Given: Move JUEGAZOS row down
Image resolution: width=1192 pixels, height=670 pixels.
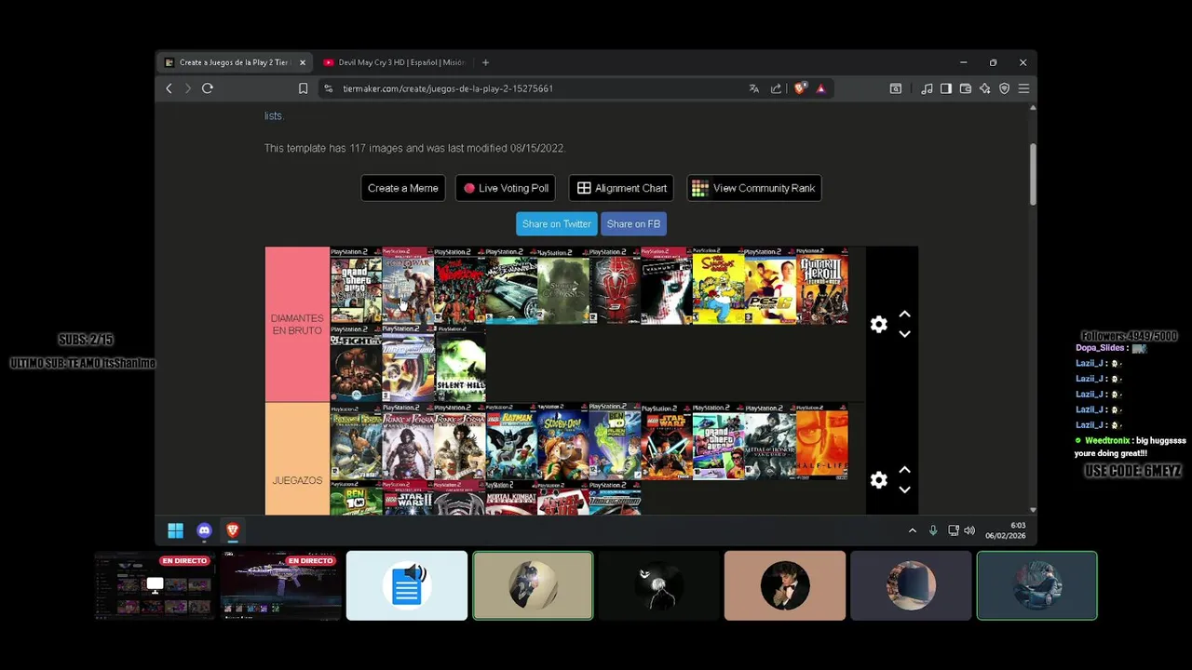Looking at the screenshot, I should (904, 489).
